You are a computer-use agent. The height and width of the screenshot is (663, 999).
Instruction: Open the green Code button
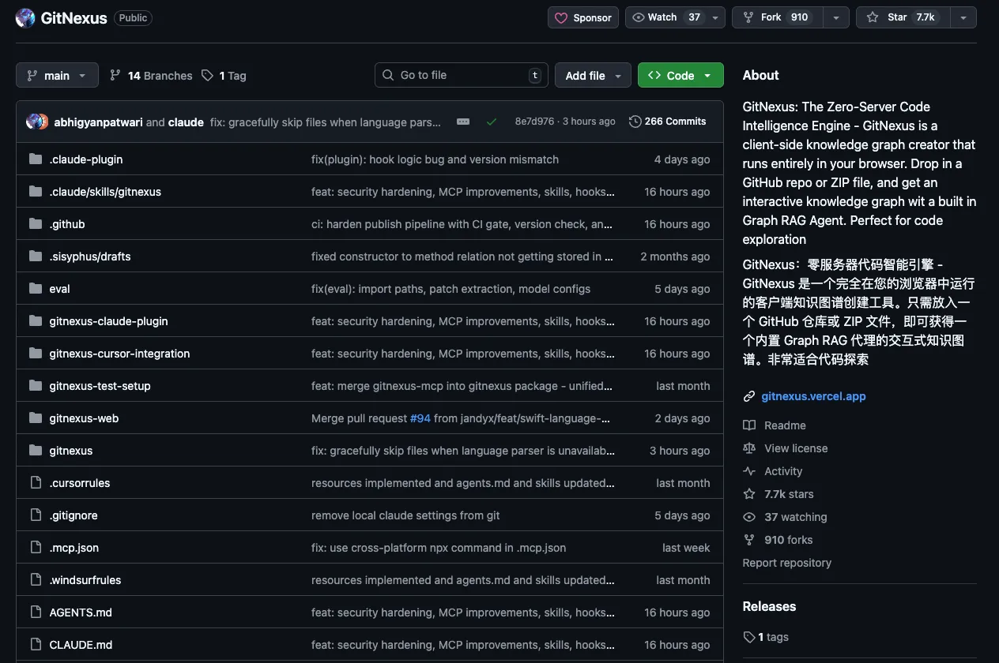pyautogui.click(x=680, y=76)
